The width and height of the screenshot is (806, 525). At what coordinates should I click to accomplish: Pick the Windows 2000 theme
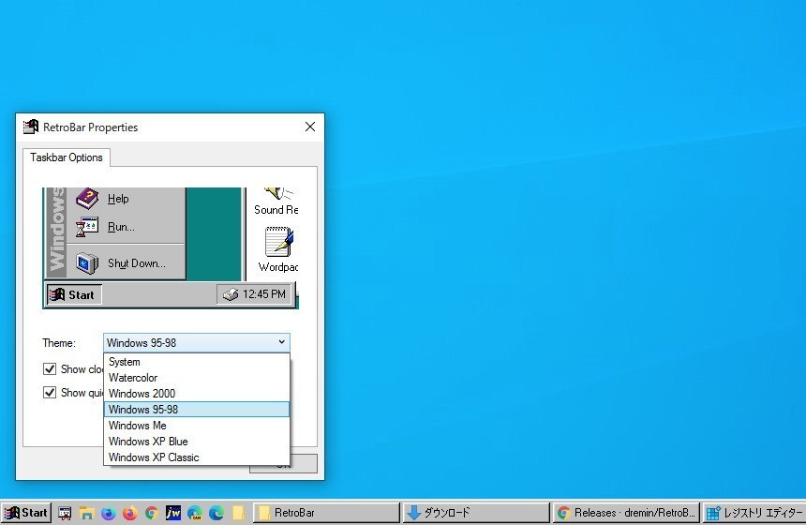coord(142,394)
